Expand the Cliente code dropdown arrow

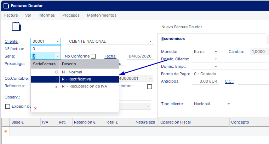[x=58, y=41]
